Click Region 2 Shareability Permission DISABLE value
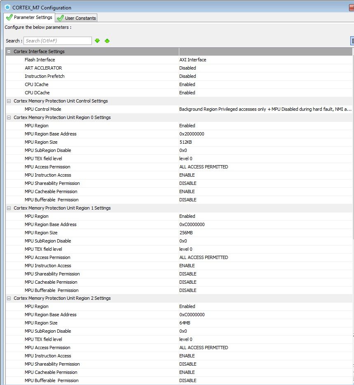 [188, 364]
